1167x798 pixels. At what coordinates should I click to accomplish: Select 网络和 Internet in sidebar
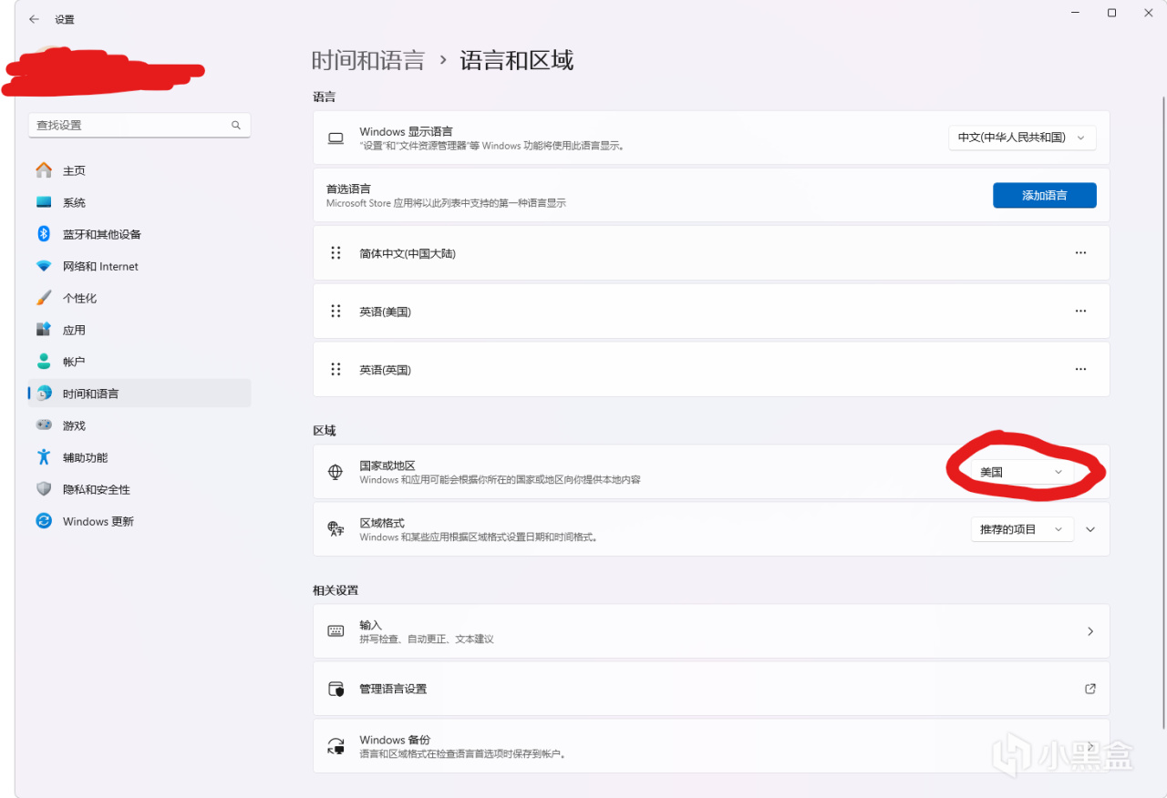[139, 266]
